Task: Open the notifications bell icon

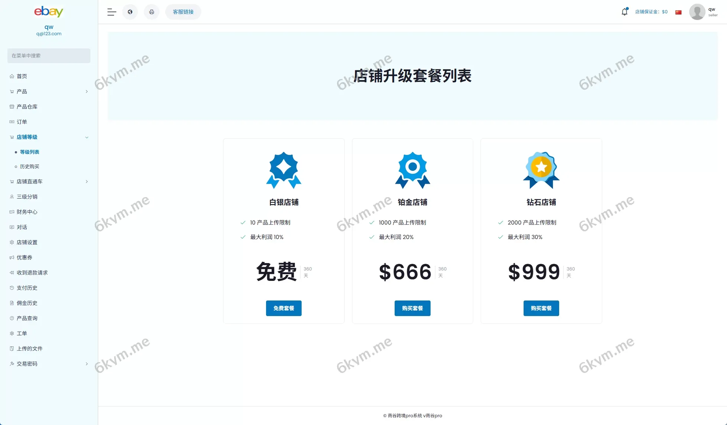Action: pyautogui.click(x=624, y=11)
